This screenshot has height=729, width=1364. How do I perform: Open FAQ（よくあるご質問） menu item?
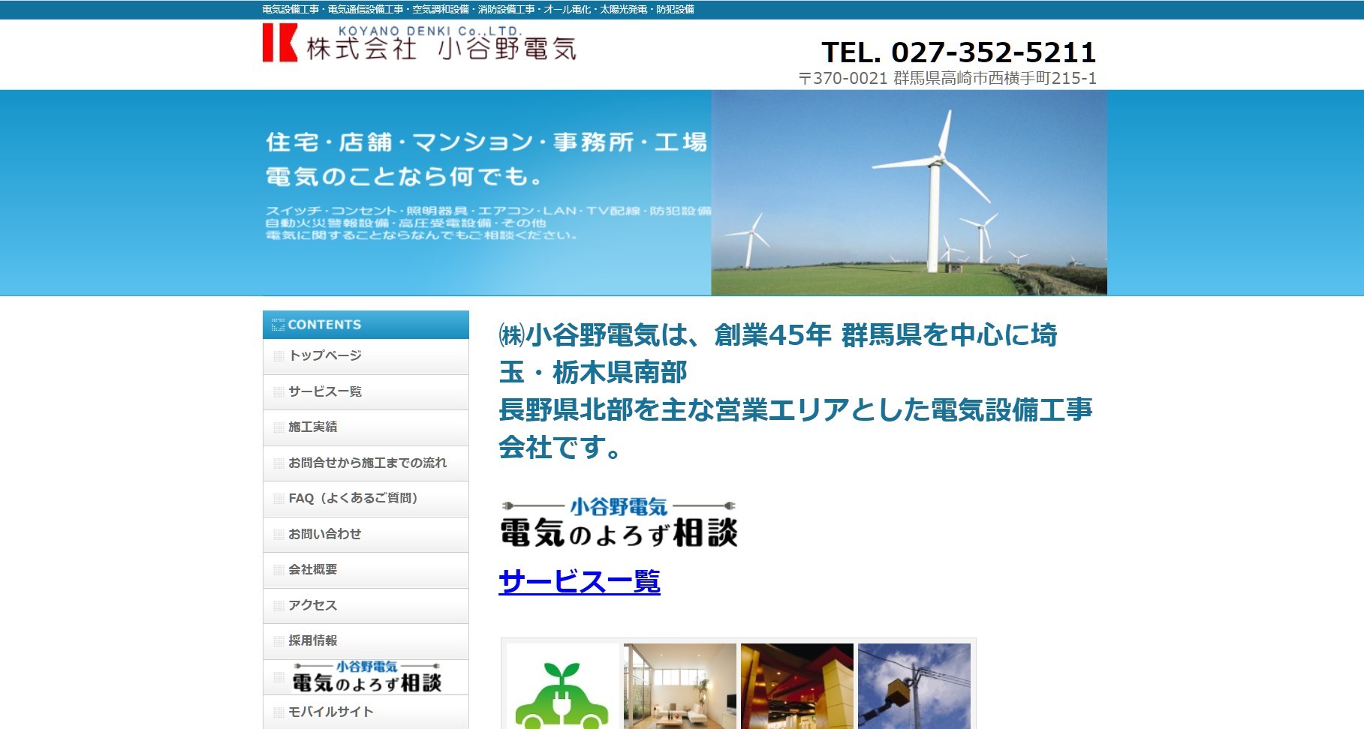click(x=366, y=499)
